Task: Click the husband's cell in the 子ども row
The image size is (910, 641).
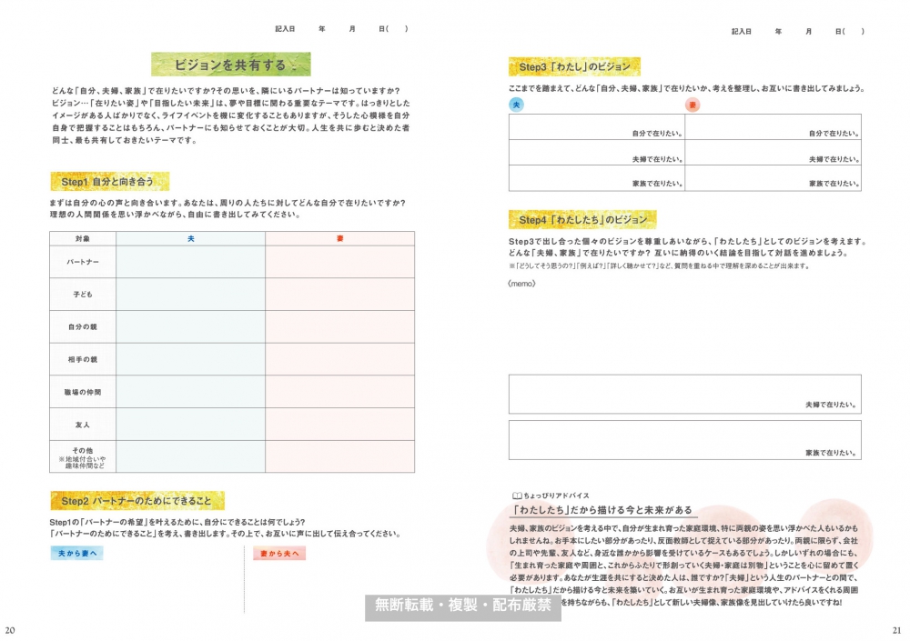Action: click(x=191, y=294)
